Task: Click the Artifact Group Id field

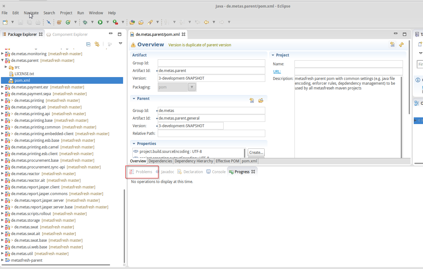Action: click(x=211, y=63)
